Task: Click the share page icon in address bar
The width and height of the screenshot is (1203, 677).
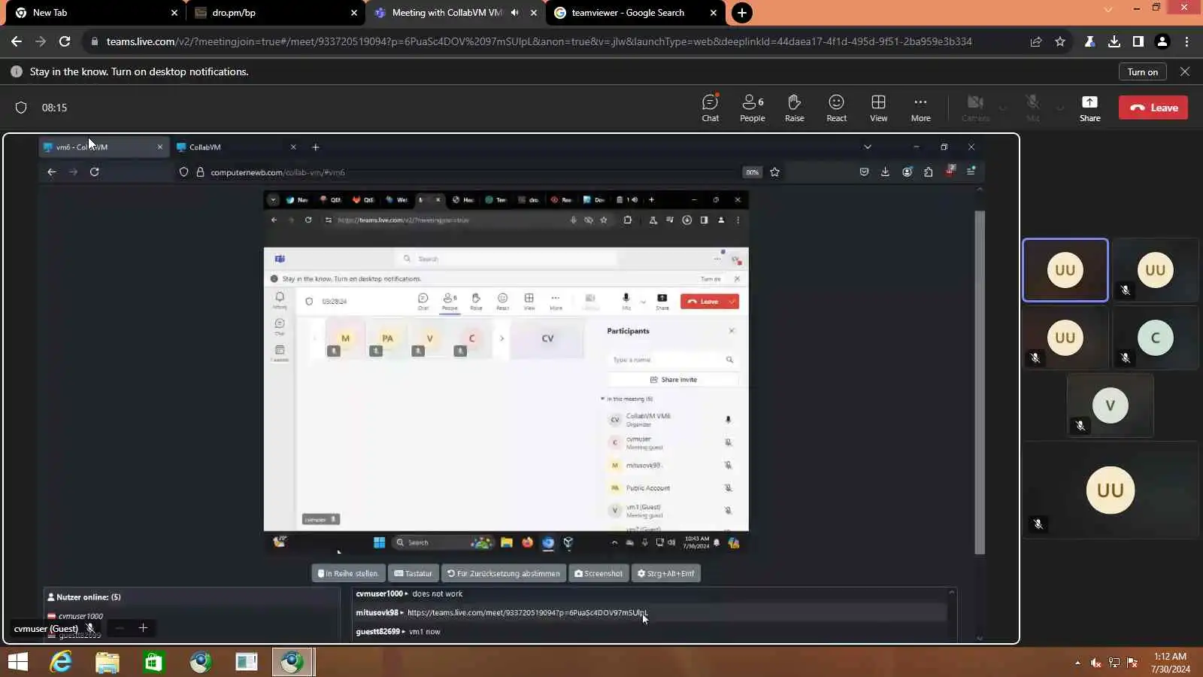Action: click(x=1036, y=41)
